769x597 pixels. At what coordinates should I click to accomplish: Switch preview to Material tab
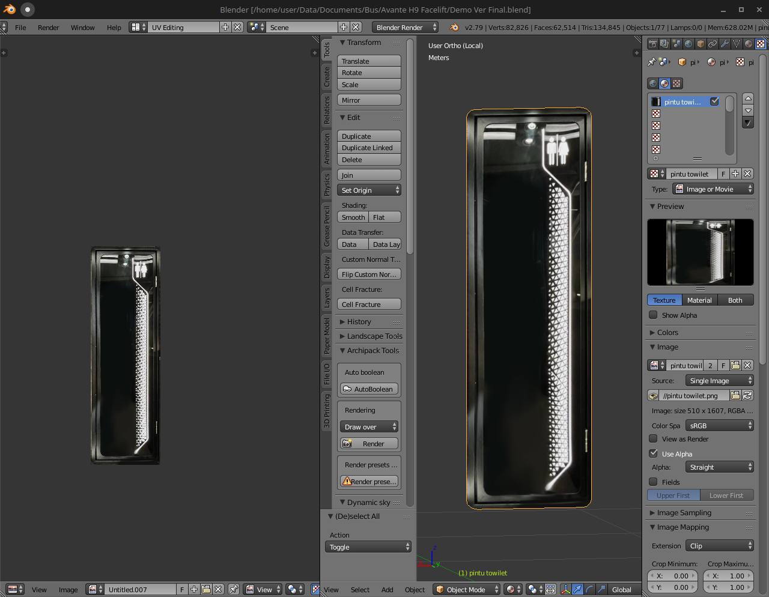point(699,300)
